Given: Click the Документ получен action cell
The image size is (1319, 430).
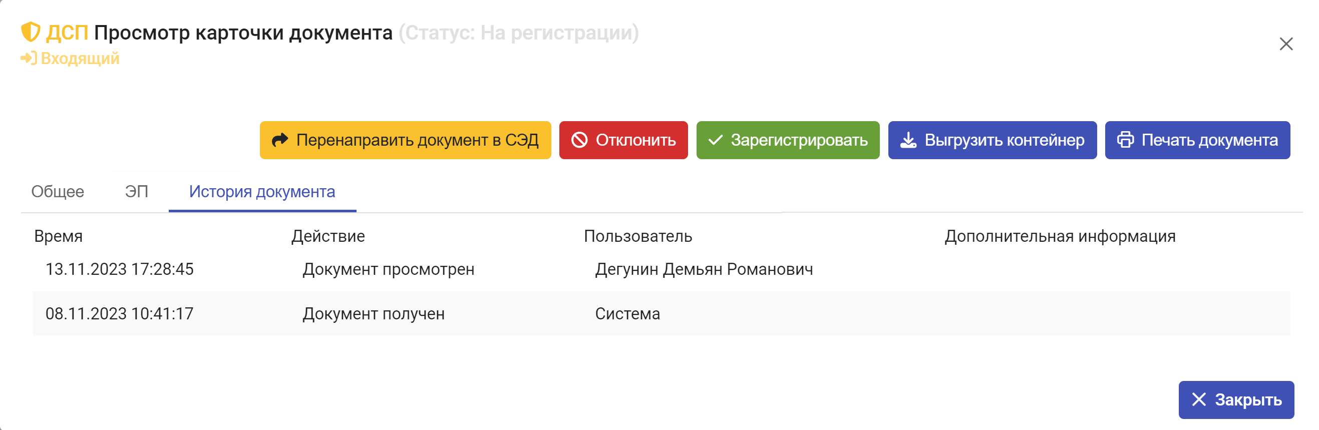Looking at the screenshot, I should (x=373, y=314).
